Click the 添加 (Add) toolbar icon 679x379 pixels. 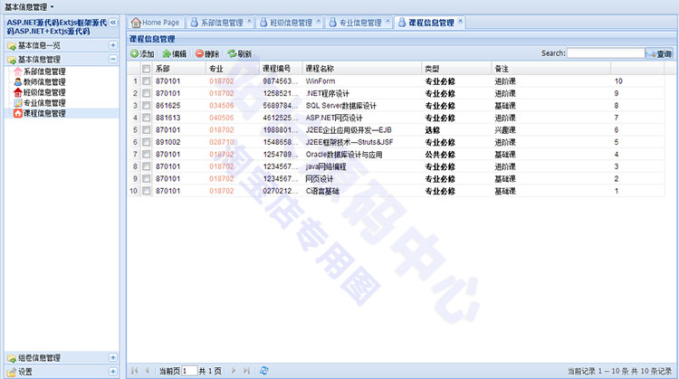[x=135, y=54]
